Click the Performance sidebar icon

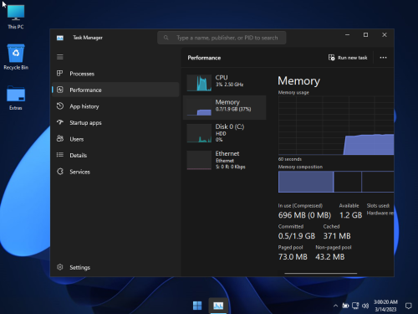click(x=60, y=90)
